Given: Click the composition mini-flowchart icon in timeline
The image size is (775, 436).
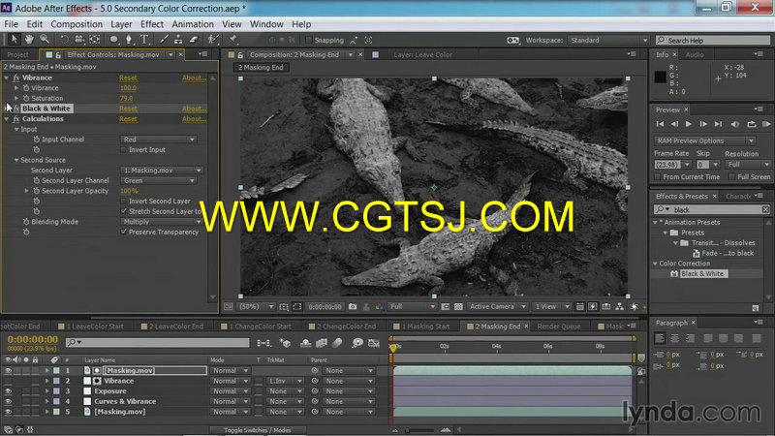Looking at the screenshot, I should point(263,343).
